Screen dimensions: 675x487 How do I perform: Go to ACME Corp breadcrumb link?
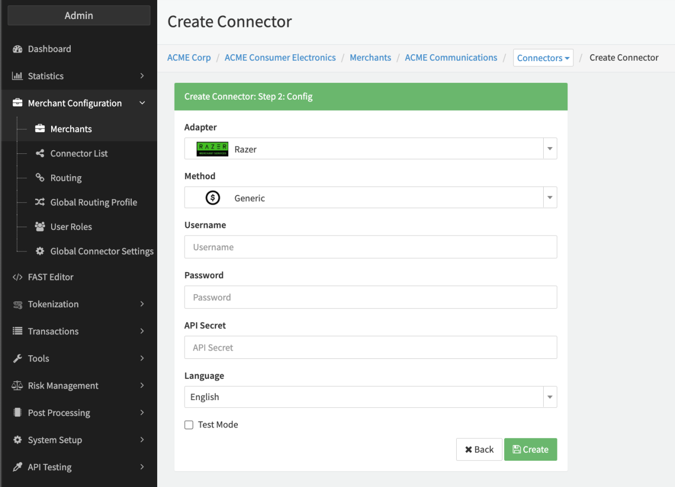pyautogui.click(x=189, y=57)
